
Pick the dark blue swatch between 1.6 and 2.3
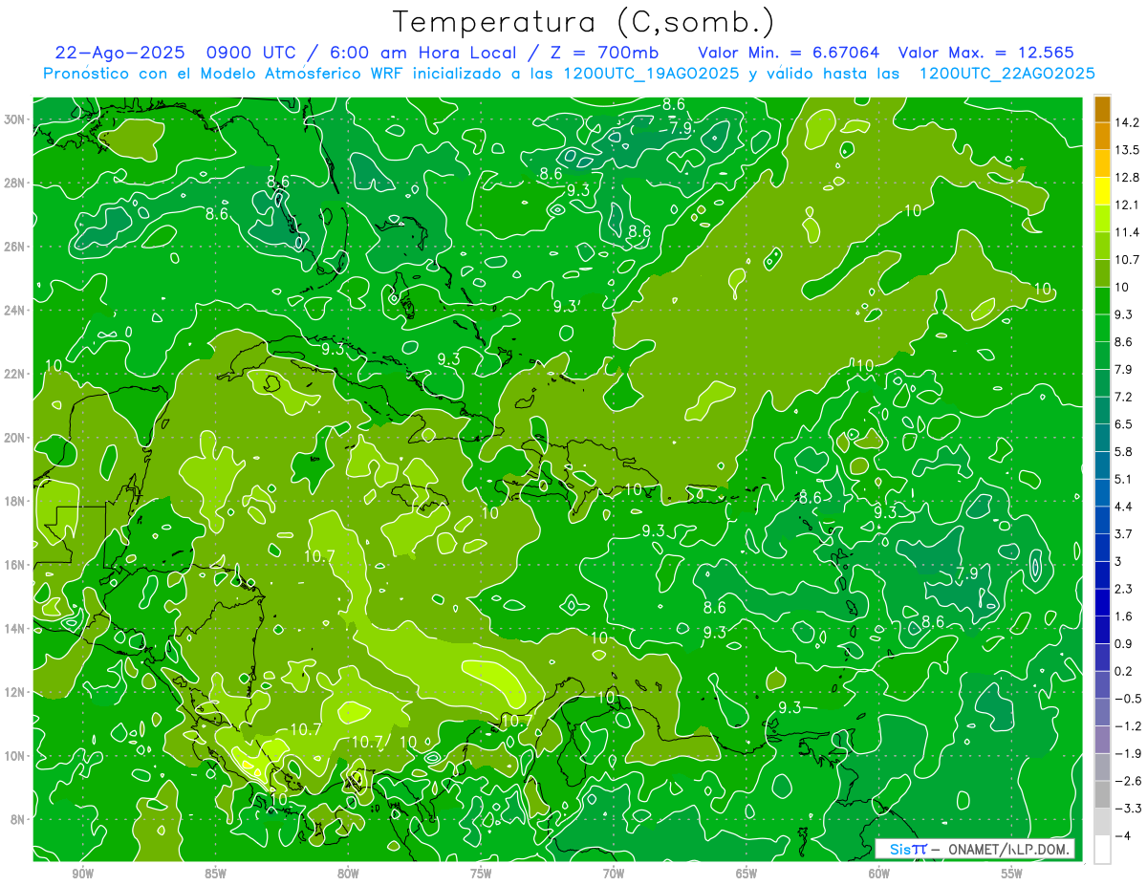1102,602
